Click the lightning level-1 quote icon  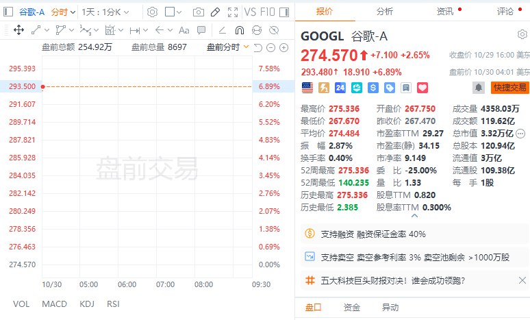click(x=324, y=88)
